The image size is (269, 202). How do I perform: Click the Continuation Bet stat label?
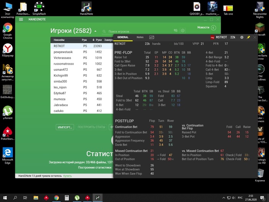(126, 127)
